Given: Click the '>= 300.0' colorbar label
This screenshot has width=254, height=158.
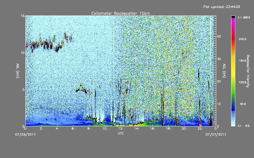Looking at the screenshot, I should pyautogui.click(x=244, y=17).
